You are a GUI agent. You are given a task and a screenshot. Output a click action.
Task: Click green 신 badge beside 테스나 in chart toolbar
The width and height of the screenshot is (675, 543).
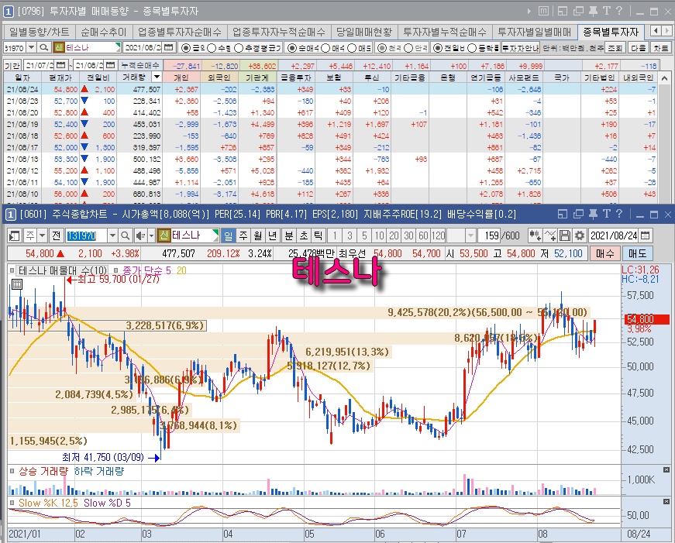164,235
